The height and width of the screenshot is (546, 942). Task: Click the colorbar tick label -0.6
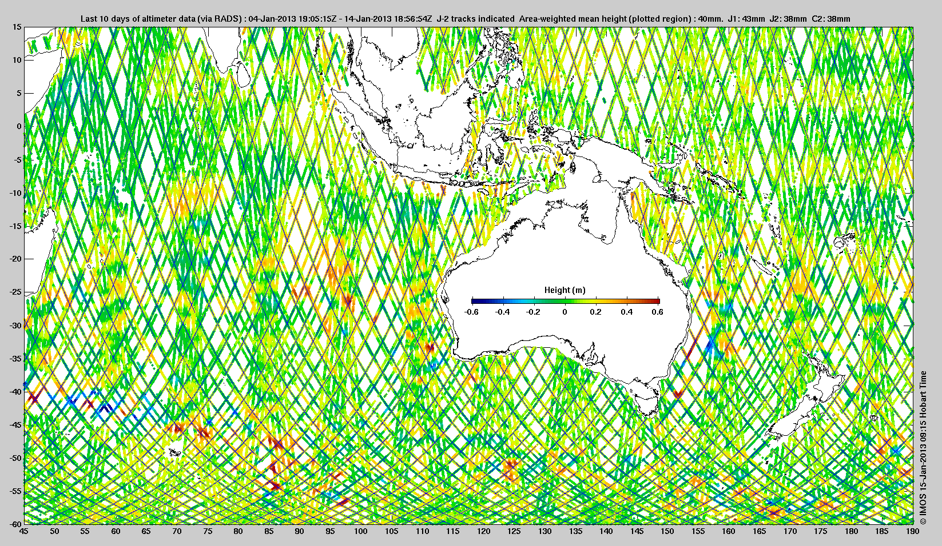(x=471, y=312)
